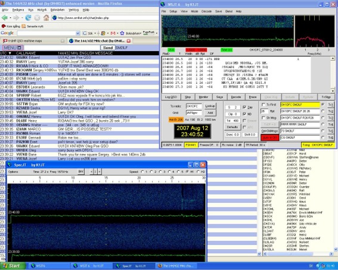This screenshot has height=270, width=338.
Task: Click the center marker button in SpecJT toolbar
Action: pyautogui.click(x=95, y=171)
